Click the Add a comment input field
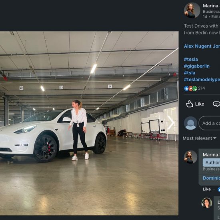220x220 pixels. point(210,123)
